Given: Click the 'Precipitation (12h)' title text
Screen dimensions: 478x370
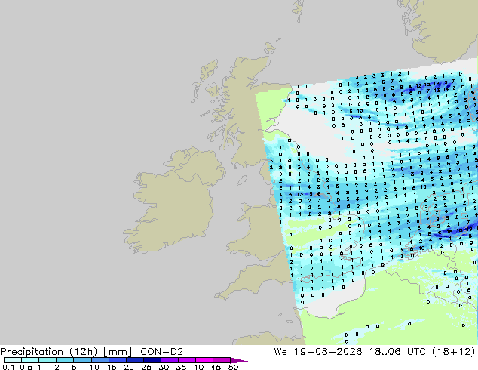Looking at the screenshot, I should click(49, 352).
